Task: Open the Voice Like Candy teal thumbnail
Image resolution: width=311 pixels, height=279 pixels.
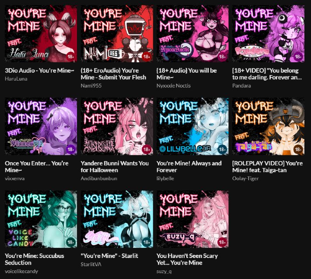Action: [41, 219]
